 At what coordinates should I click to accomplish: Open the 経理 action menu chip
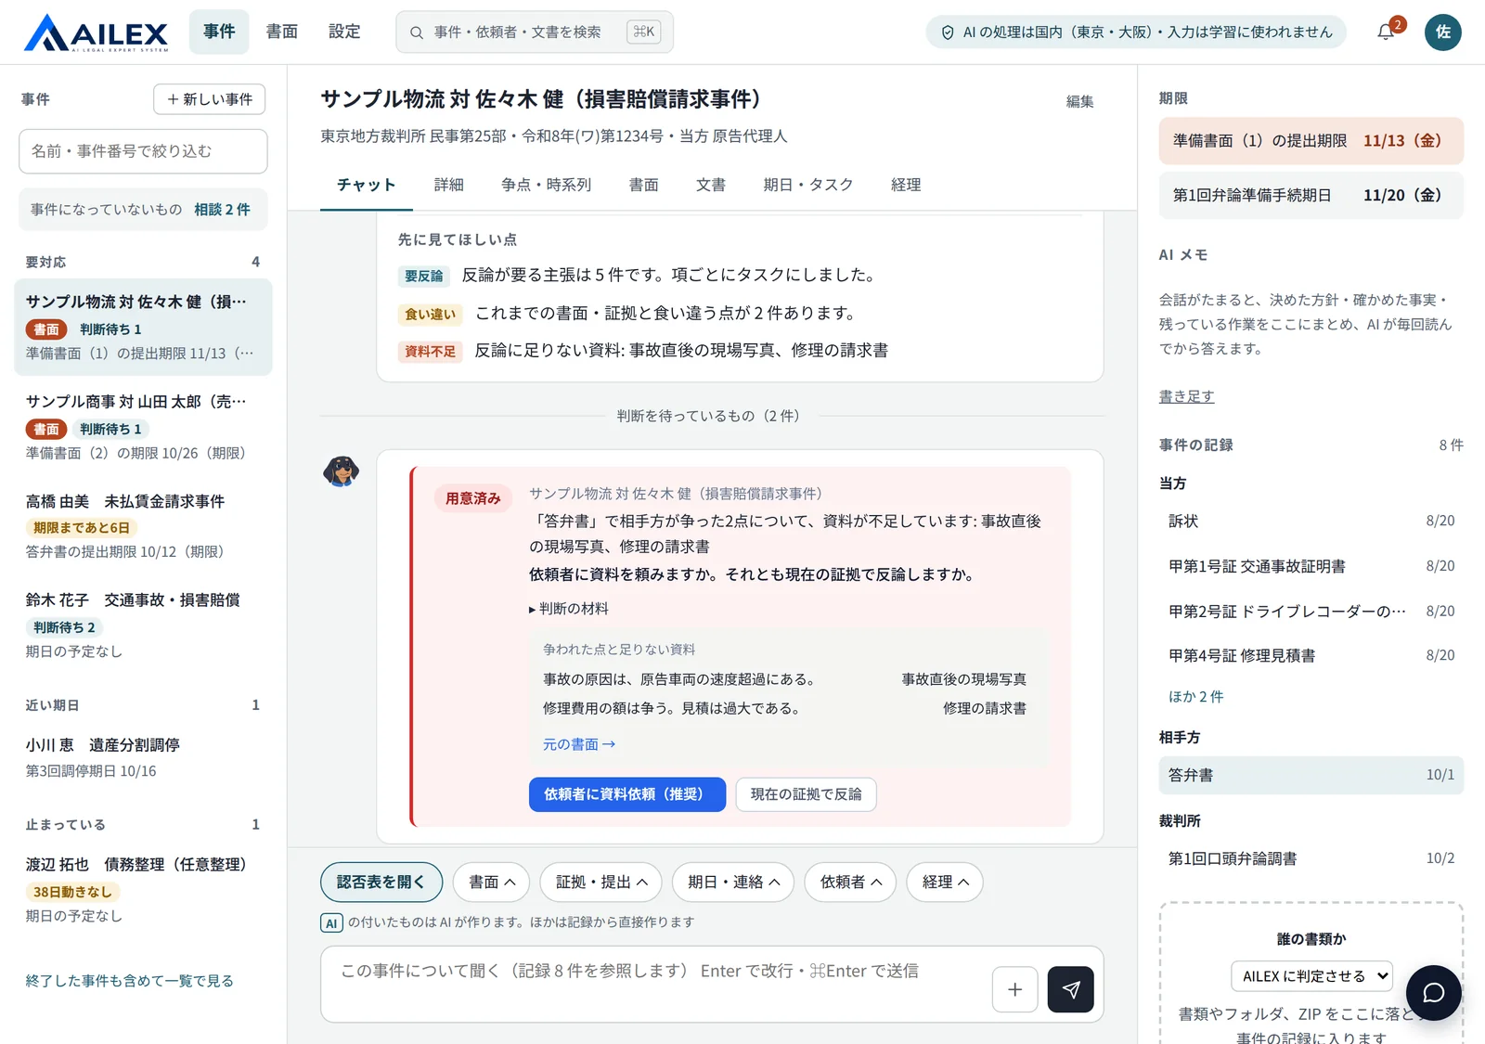[945, 882]
